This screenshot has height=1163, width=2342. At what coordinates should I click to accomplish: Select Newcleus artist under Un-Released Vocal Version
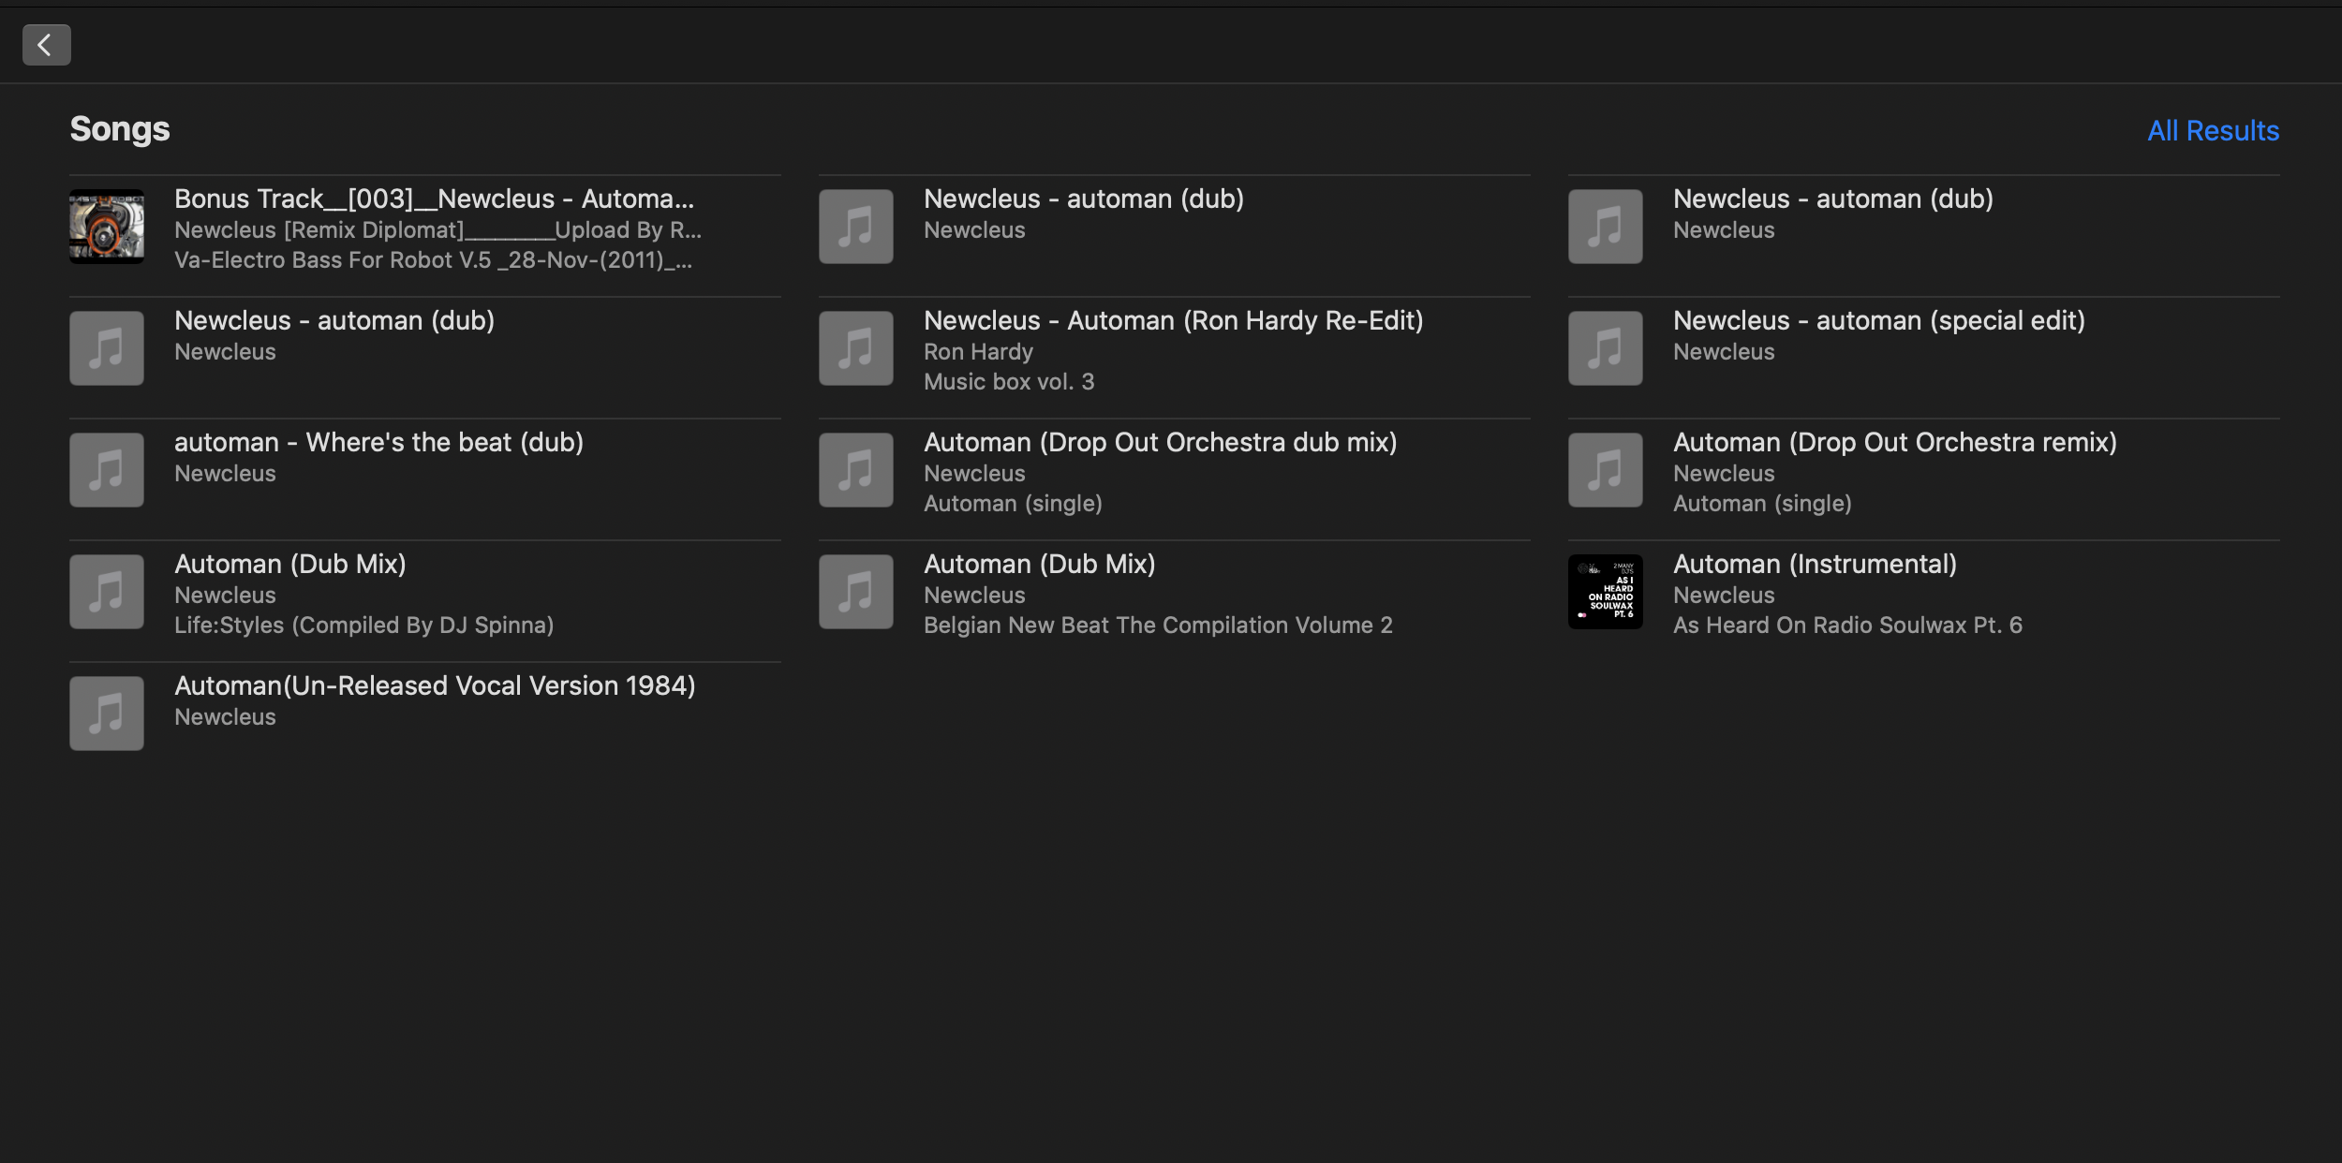tap(225, 717)
